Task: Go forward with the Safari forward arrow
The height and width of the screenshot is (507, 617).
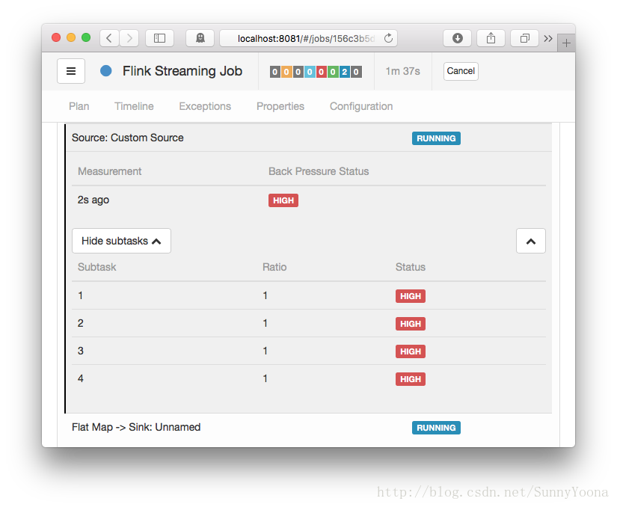Action: 129,38
